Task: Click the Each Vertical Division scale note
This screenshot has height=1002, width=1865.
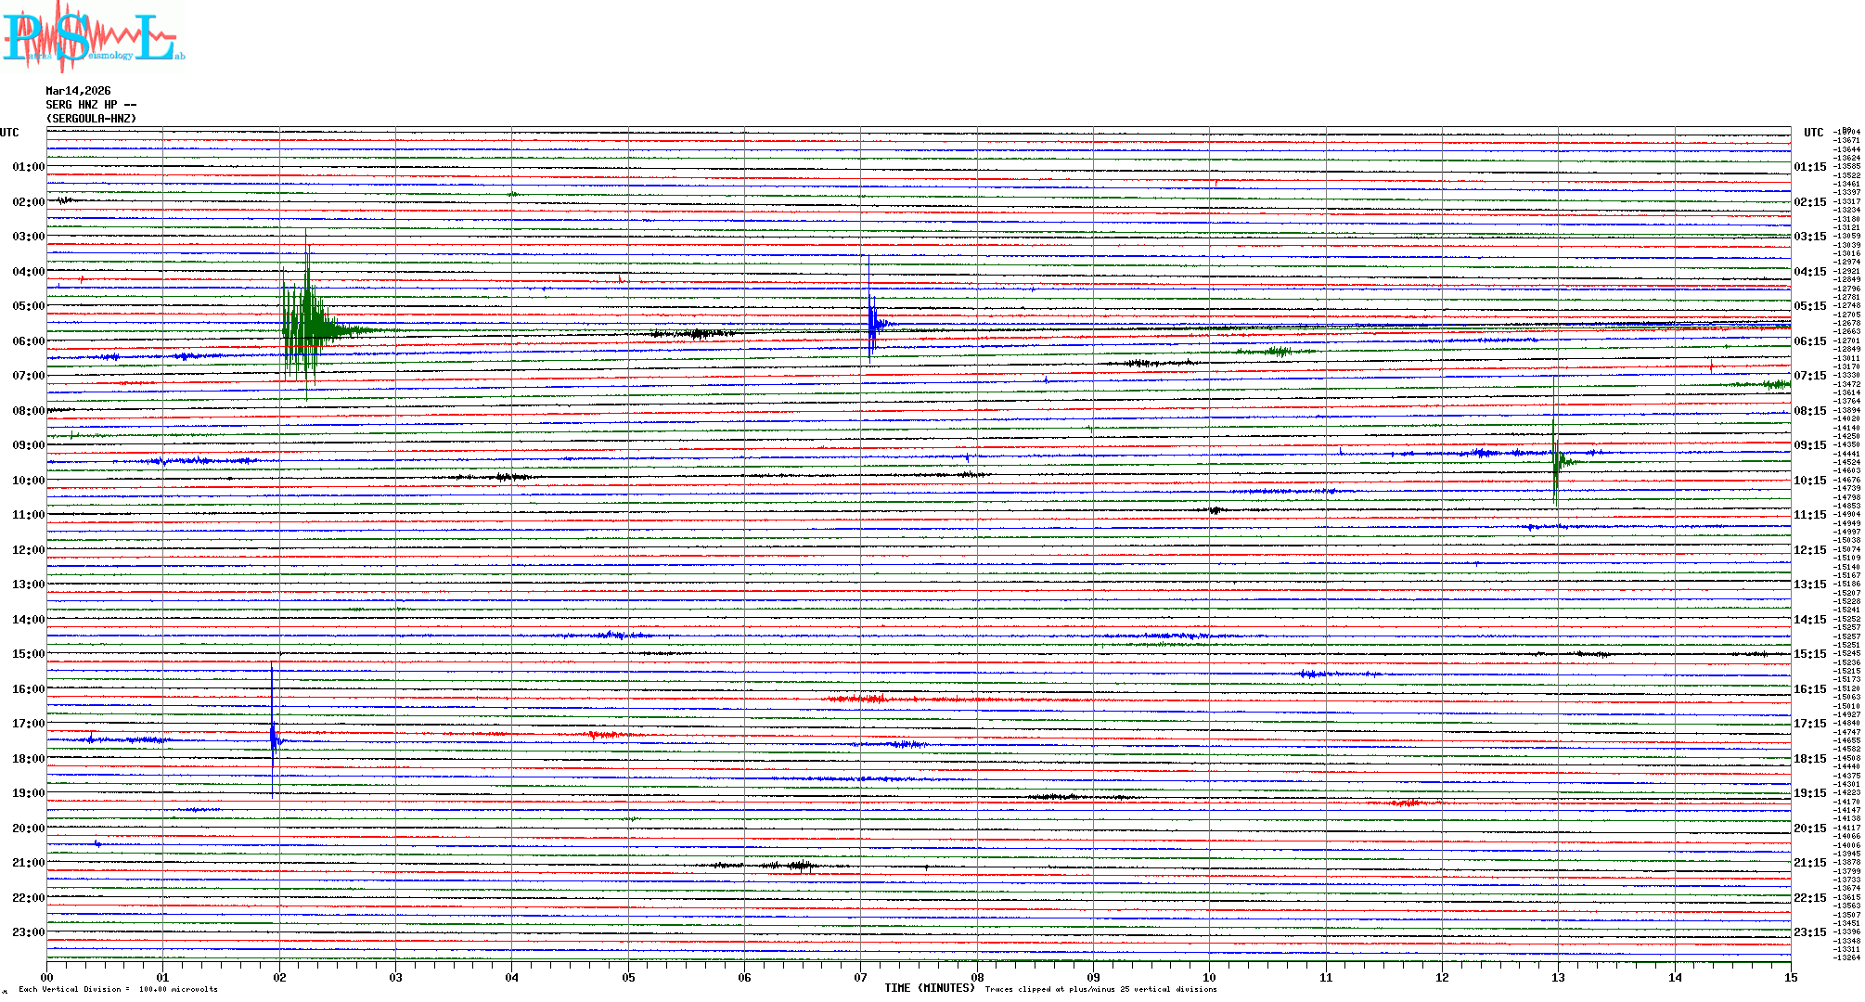Action: (118, 989)
